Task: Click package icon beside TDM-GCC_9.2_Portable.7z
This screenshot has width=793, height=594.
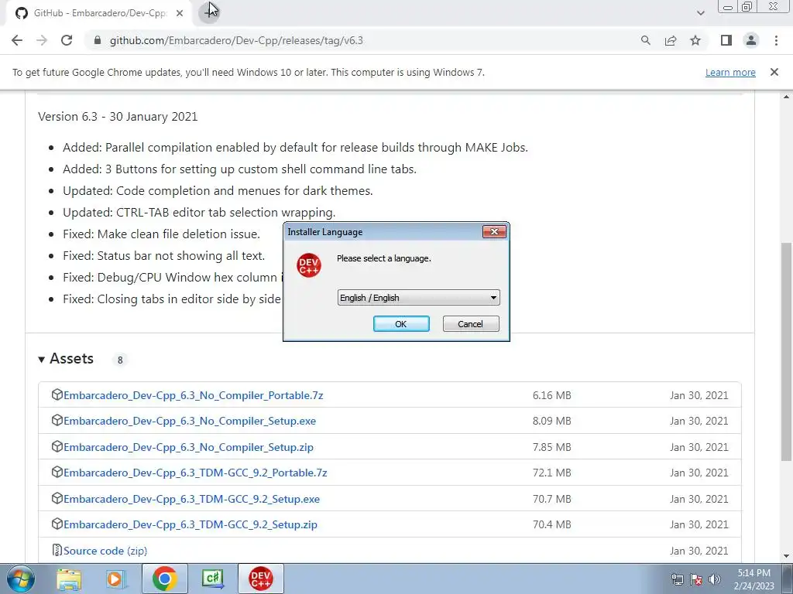Action: tap(57, 473)
